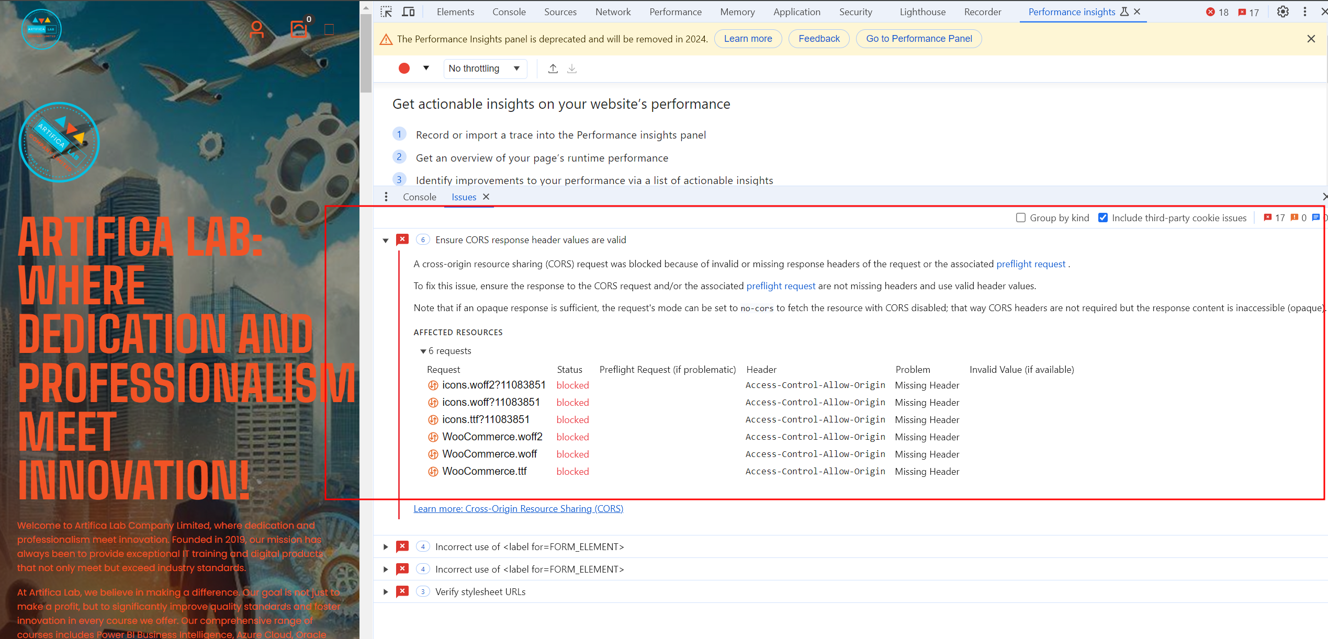
Task: Open the Lighthouse tab
Action: coord(922,12)
